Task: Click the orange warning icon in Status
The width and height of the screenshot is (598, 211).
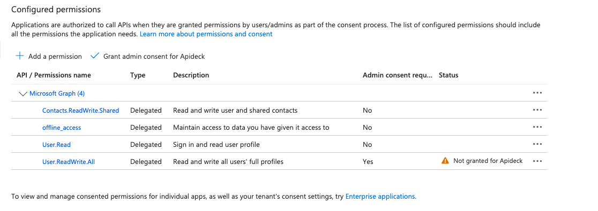Action: tap(445, 161)
